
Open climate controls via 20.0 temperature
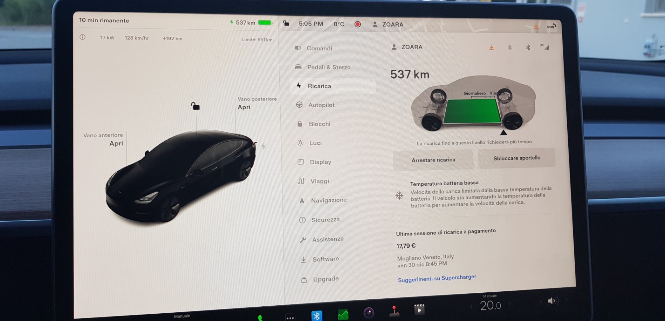(x=490, y=305)
